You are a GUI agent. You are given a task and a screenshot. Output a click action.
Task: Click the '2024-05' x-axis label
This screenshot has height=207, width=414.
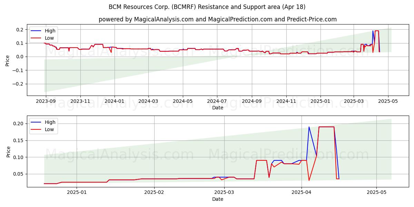[183, 101]
